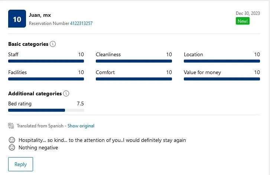This screenshot has width=270, height=175.
Task: Click the Staff rating bar
Action: click(x=46, y=61)
